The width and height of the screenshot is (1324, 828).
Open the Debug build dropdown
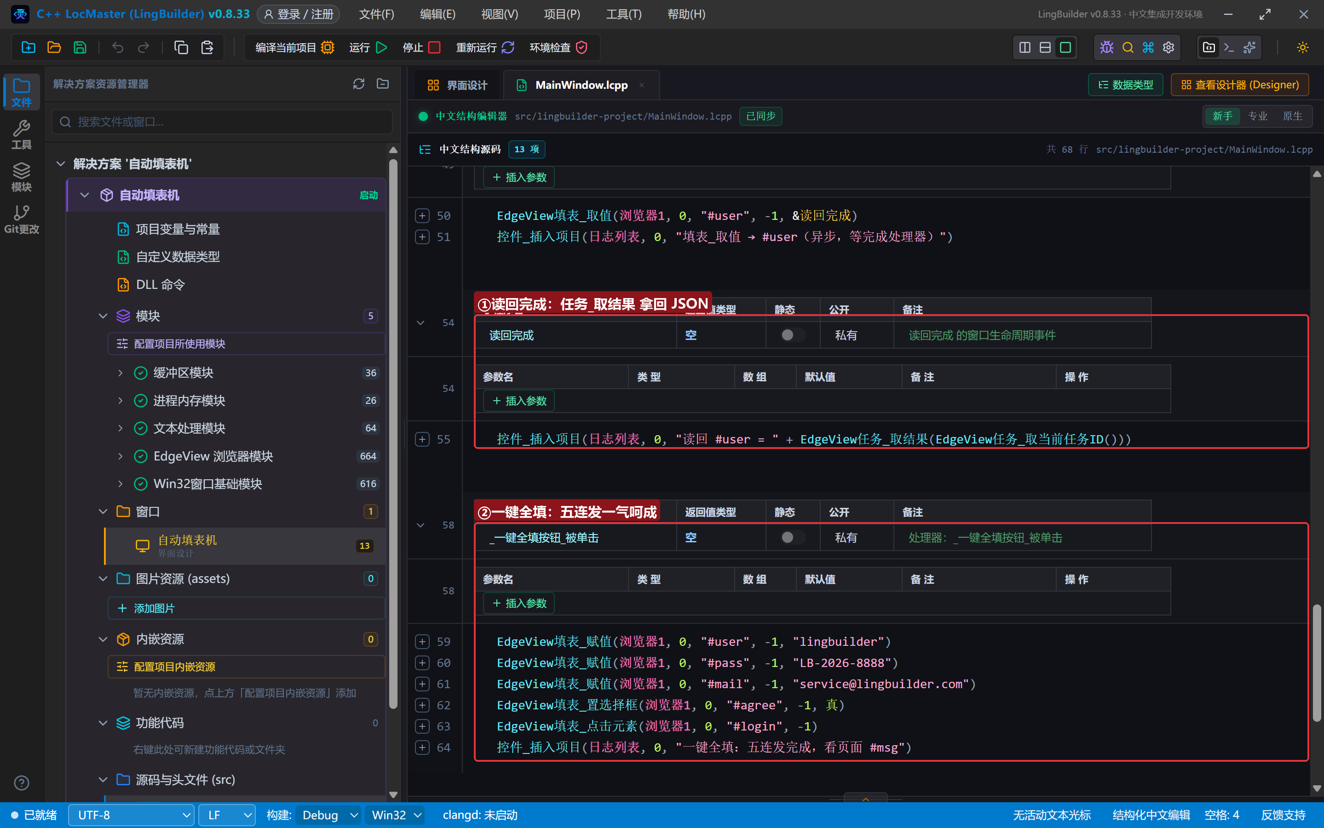328,815
